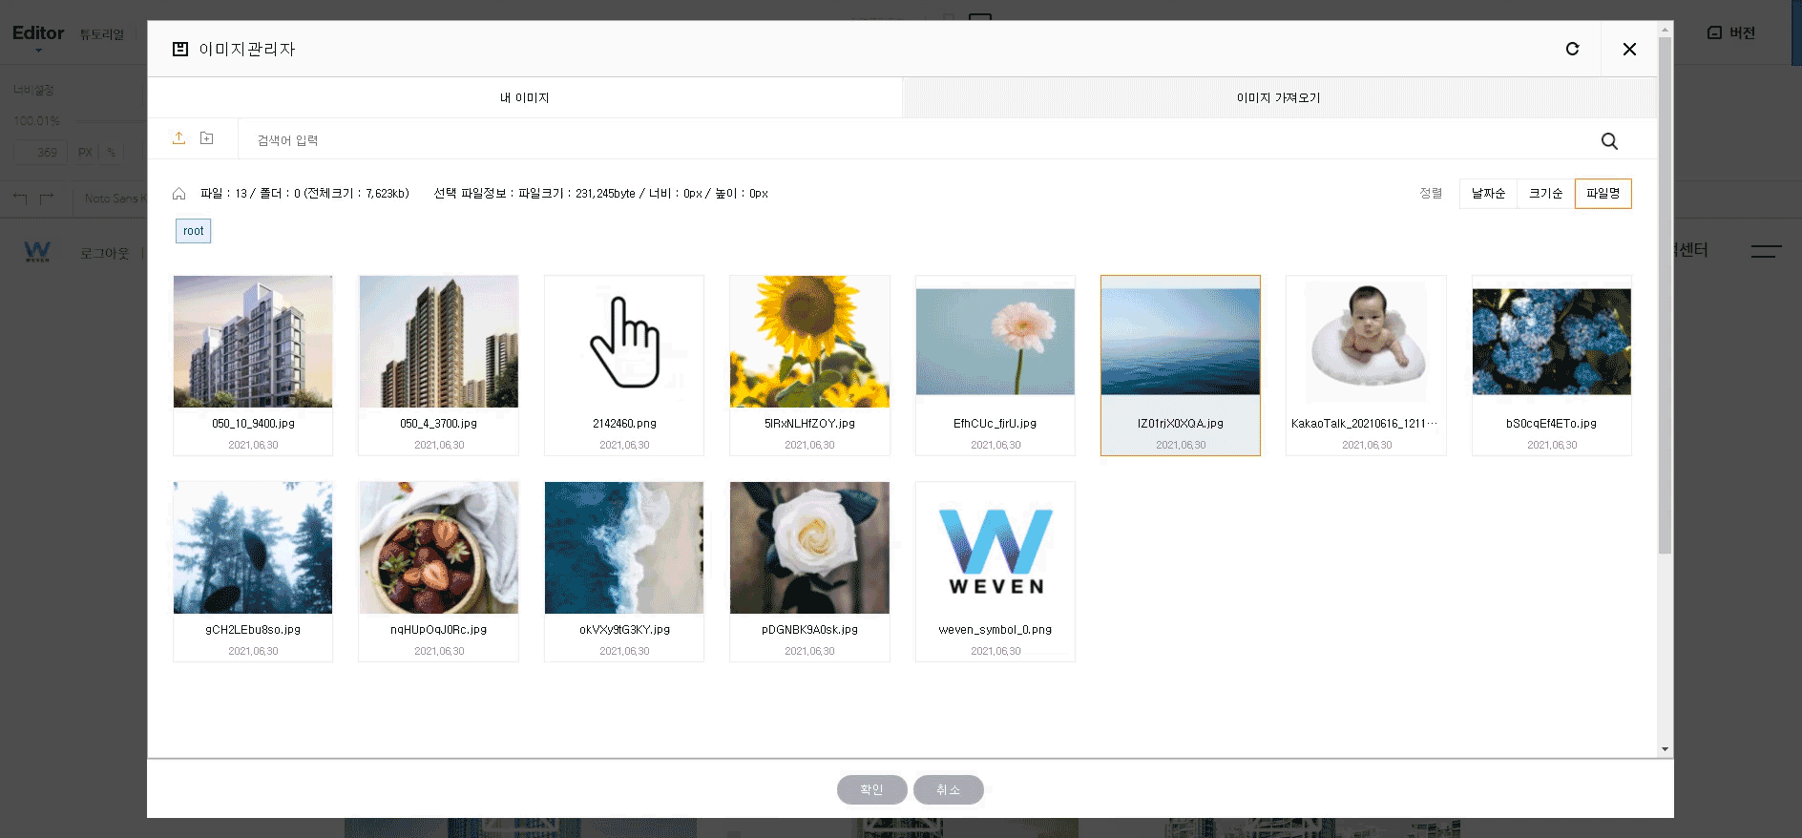Switch to the 내 이미지 tab
Viewport: 1802px width, 838px height.
coord(525,97)
